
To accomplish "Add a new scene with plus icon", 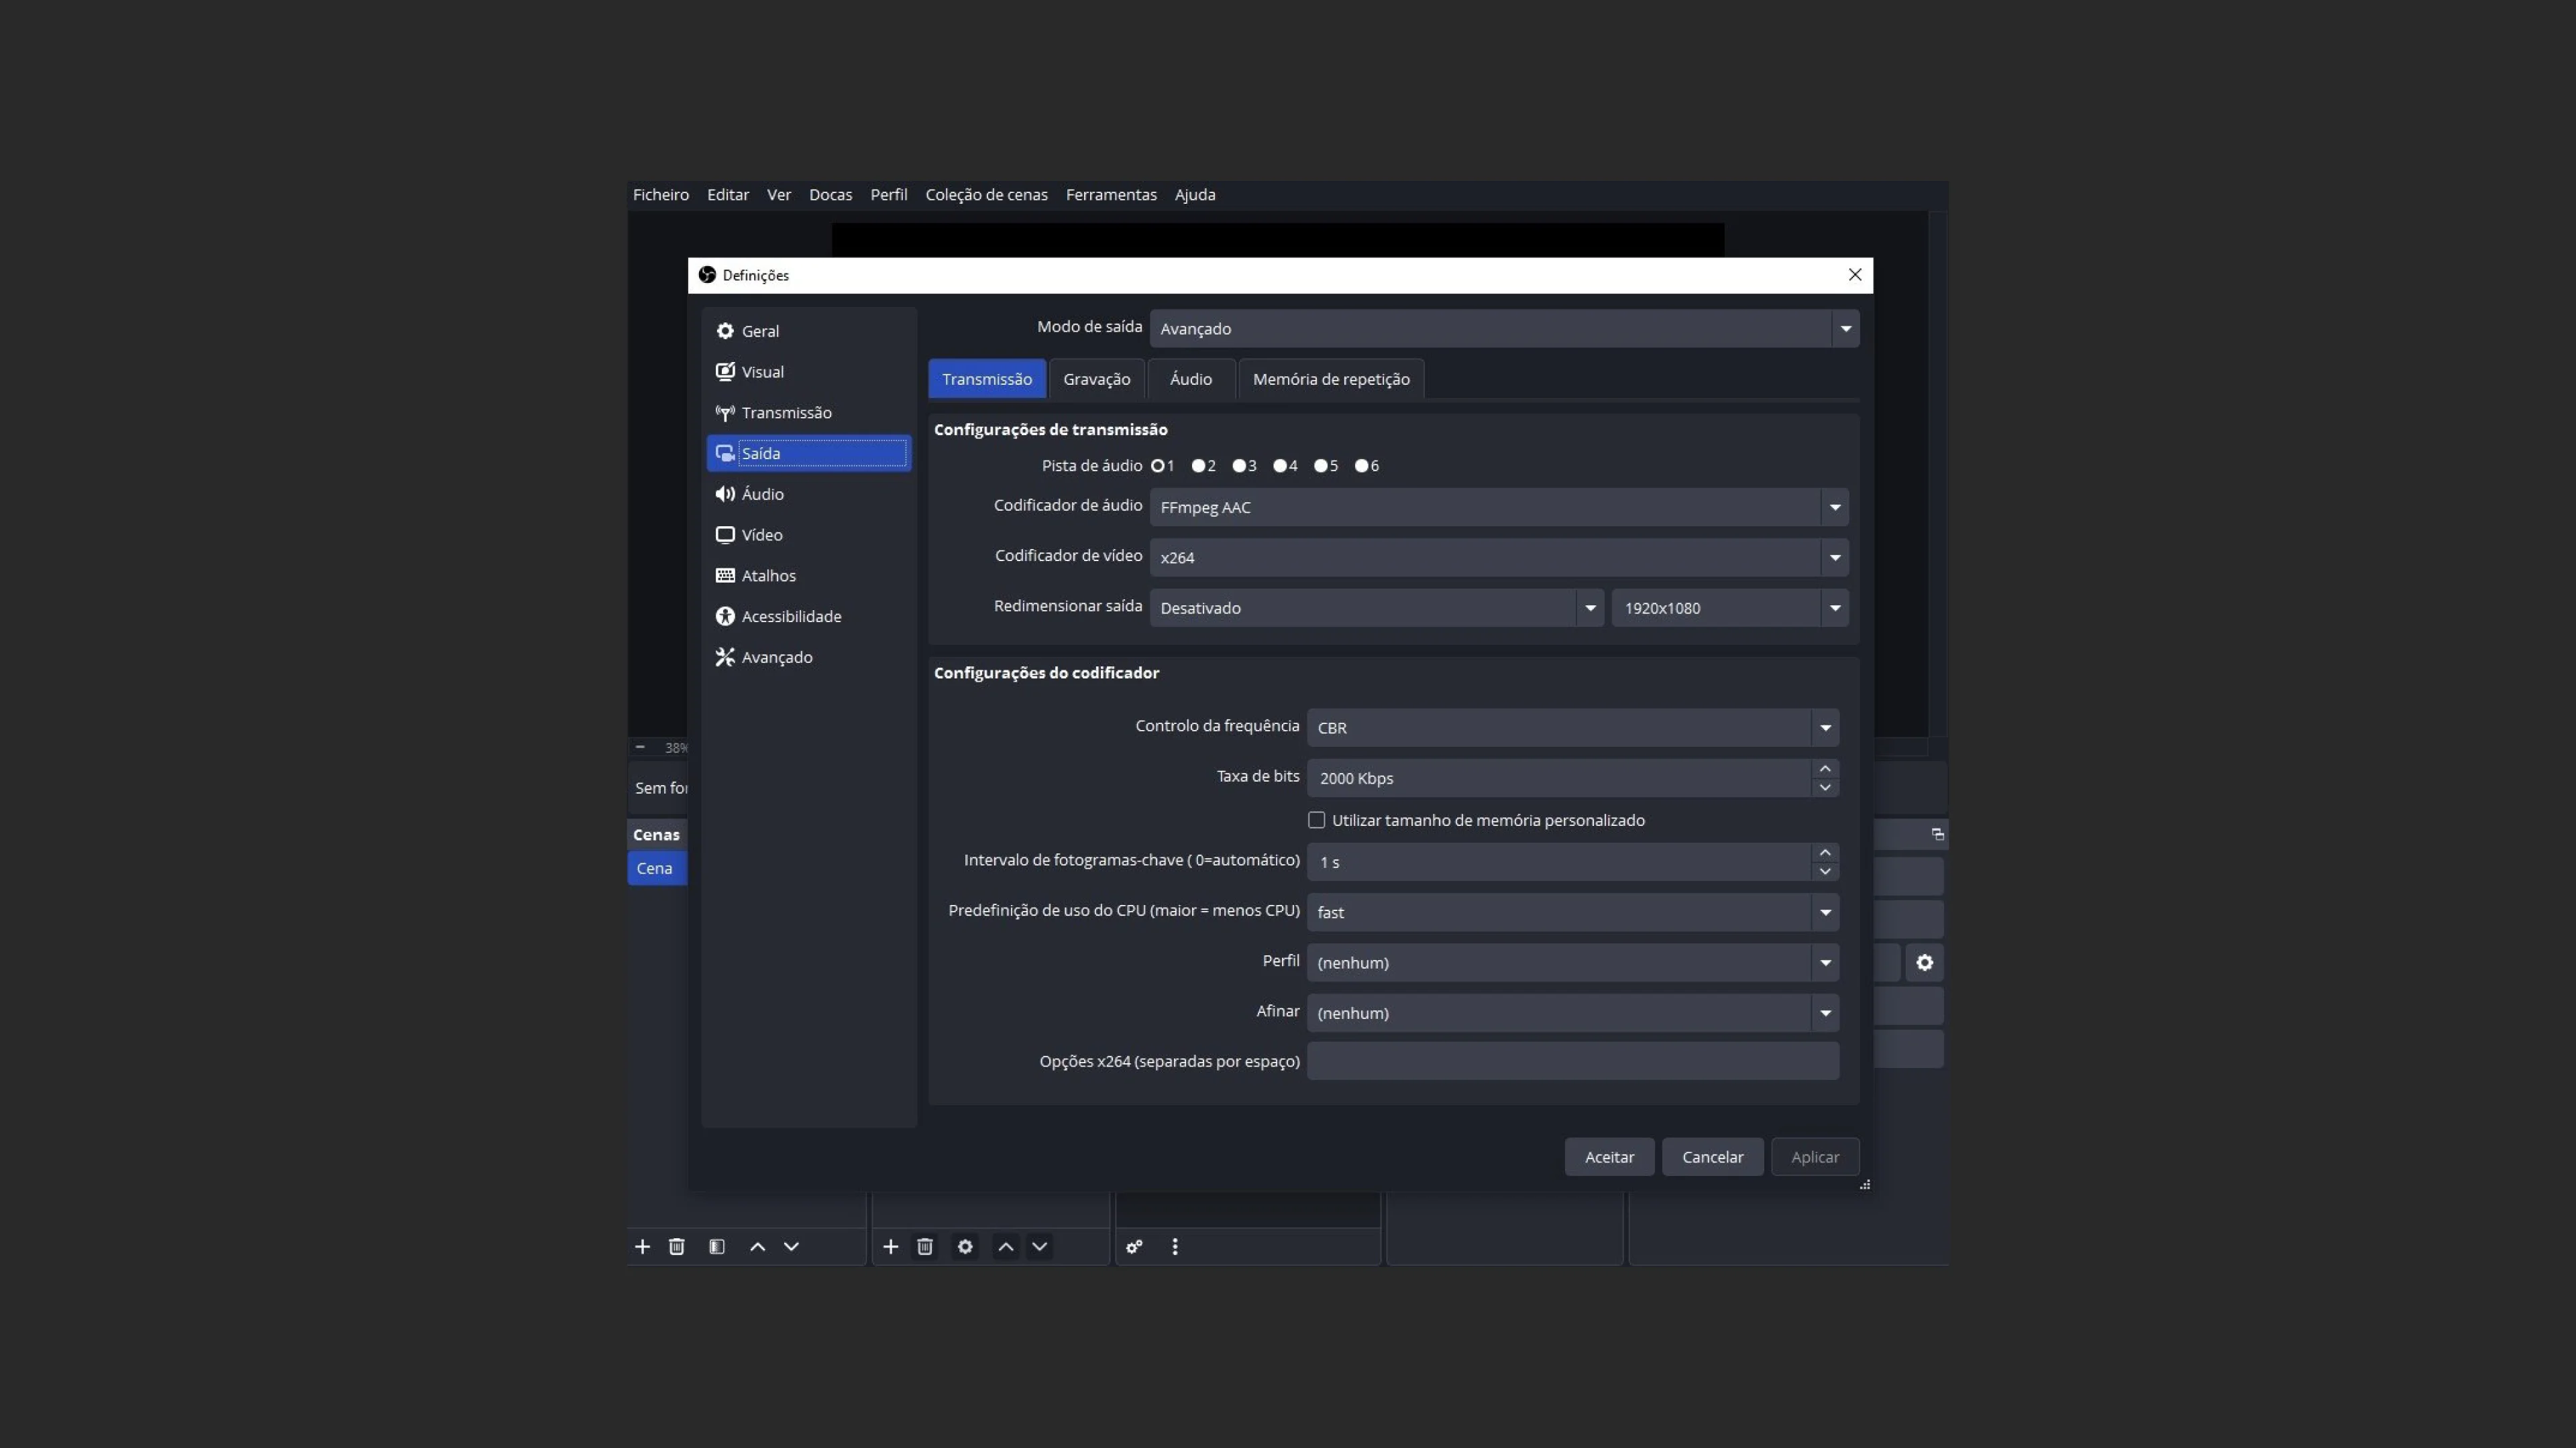I will point(642,1246).
